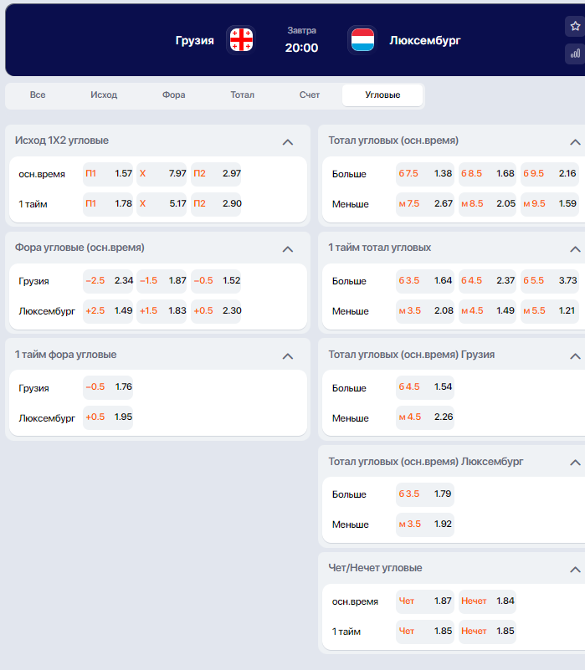Viewport: 585px width, 670px height.
Task: Click the Georgia flag icon
Action: [241, 40]
